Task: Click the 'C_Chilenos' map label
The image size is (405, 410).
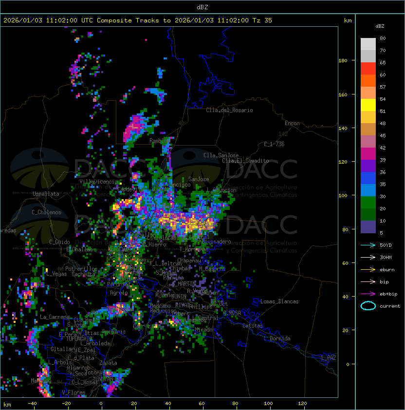Action: pyautogui.click(x=46, y=212)
